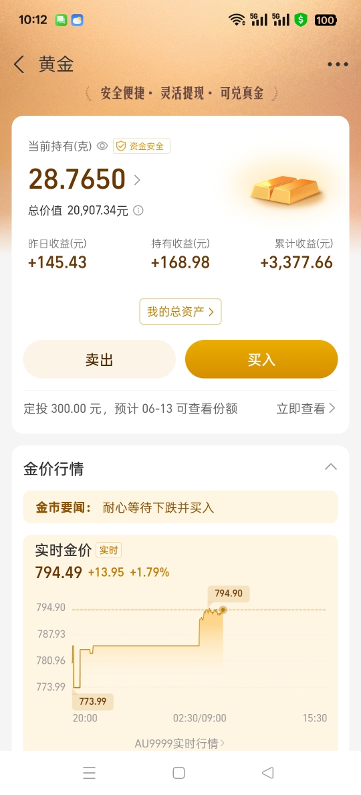This screenshot has width=361, height=795.
Task: Tap the 卖出 button
Action: click(99, 359)
